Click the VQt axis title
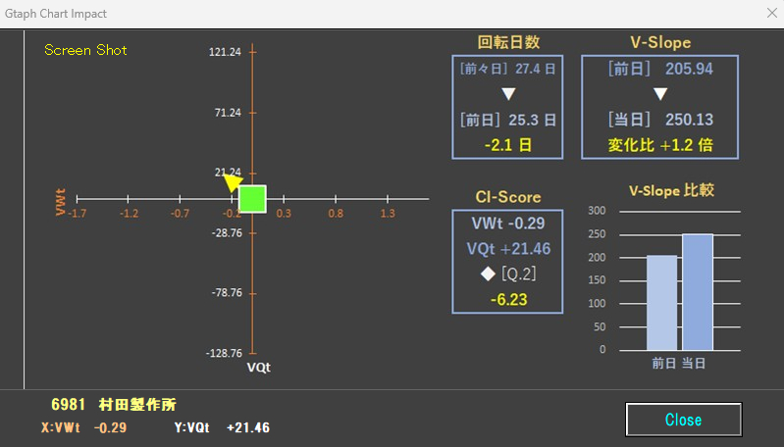The height and width of the screenshot is (447, 784). coord(258,368)
